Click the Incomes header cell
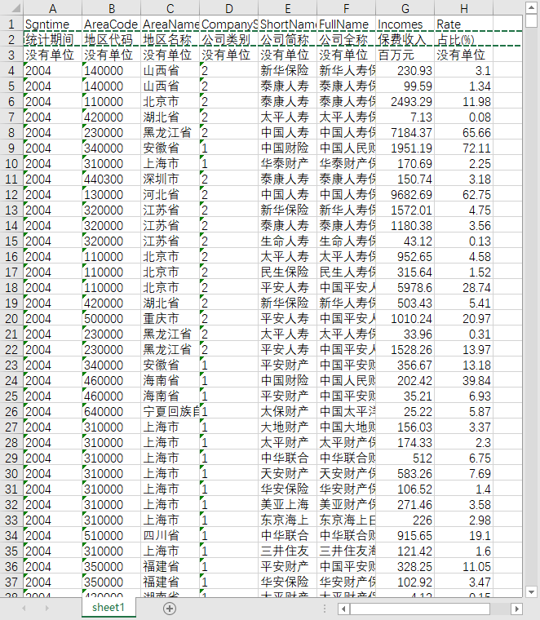 tap(405, 24)
